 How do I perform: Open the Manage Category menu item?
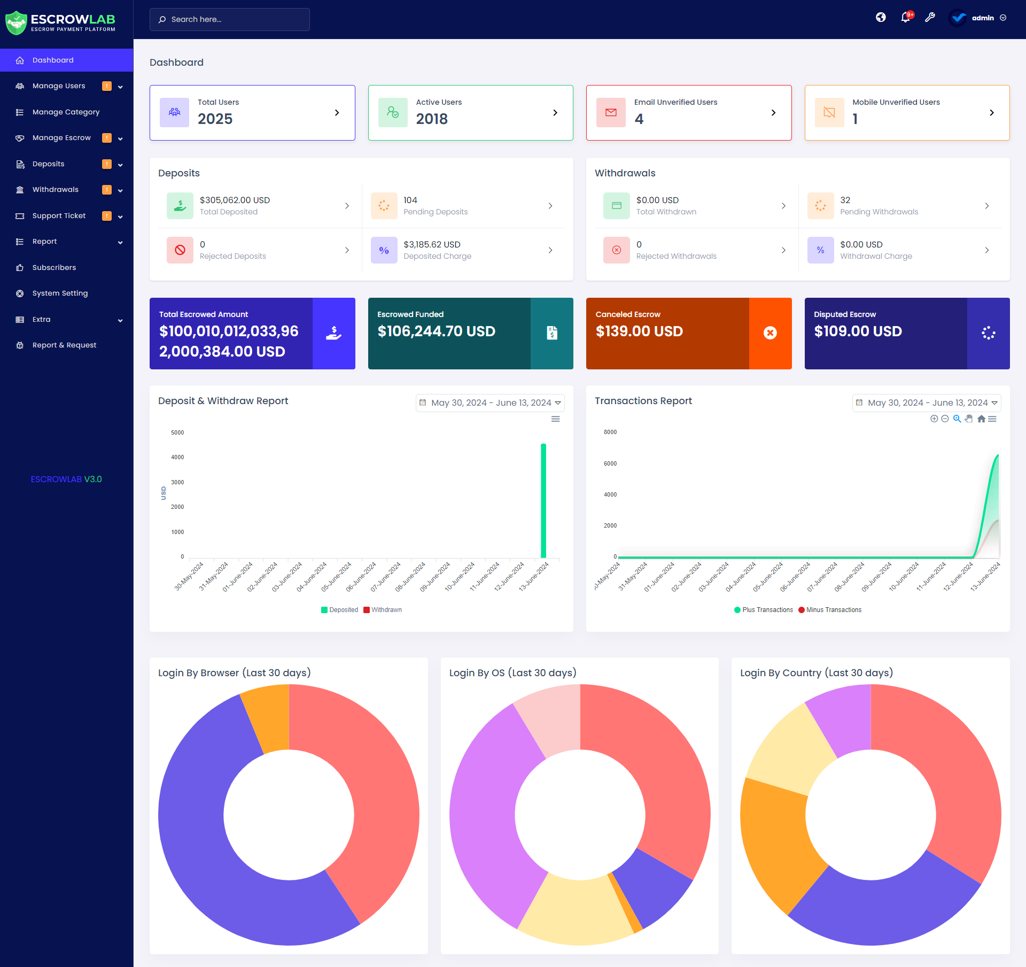pos(65,112)
